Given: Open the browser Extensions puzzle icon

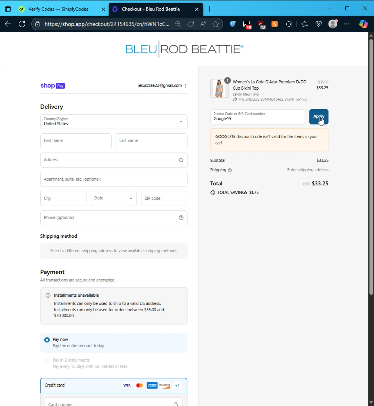Looking at the screenshot, I should 289,24.
